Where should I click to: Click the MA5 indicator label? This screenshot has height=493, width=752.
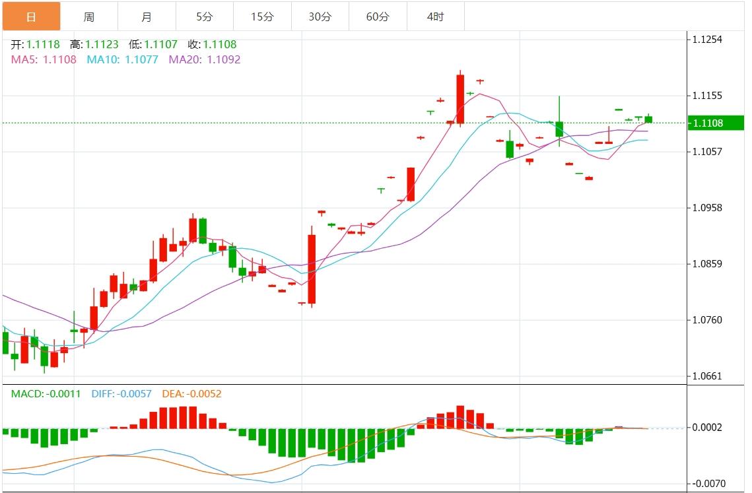coord(44,59)
